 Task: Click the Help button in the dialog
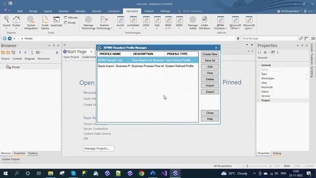210,119
